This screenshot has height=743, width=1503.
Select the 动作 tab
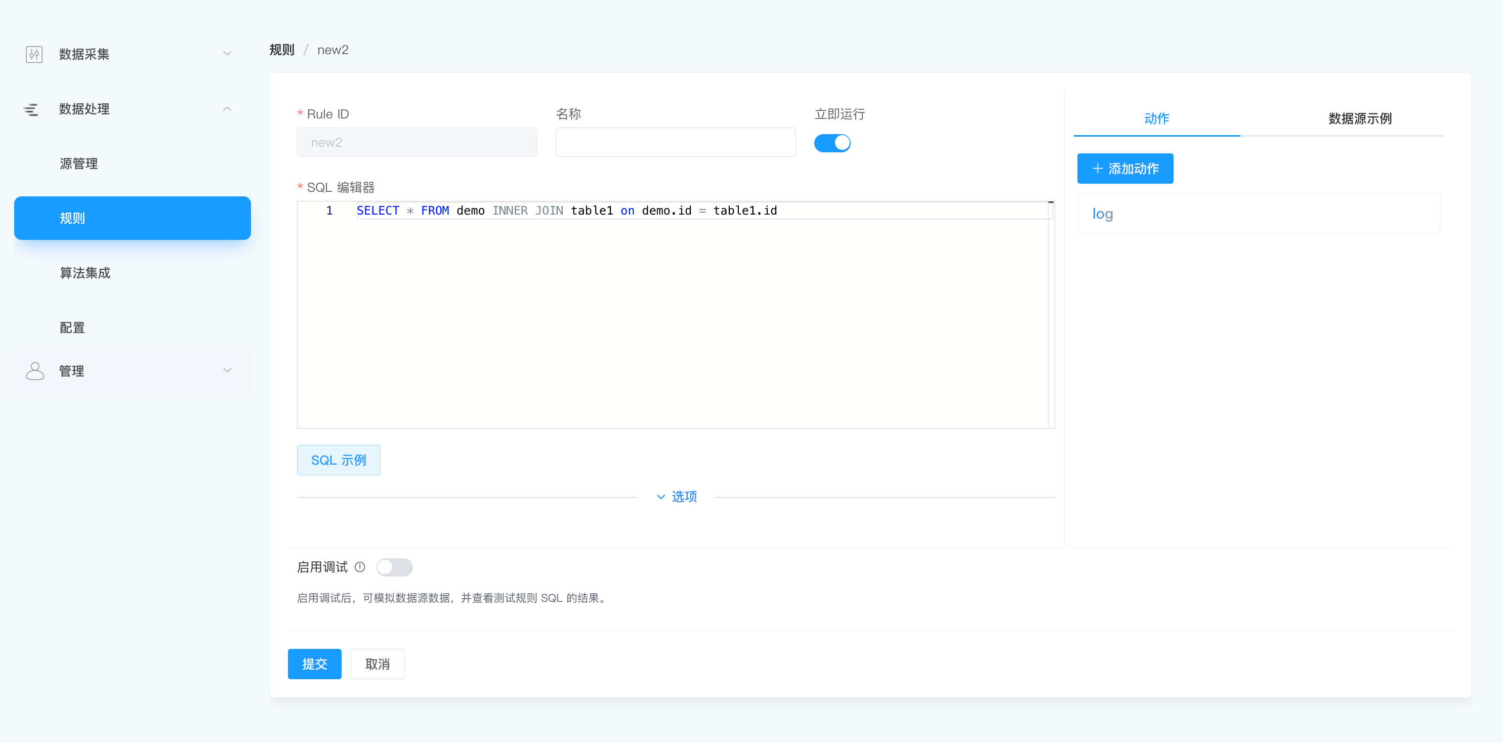point(1156,118)
